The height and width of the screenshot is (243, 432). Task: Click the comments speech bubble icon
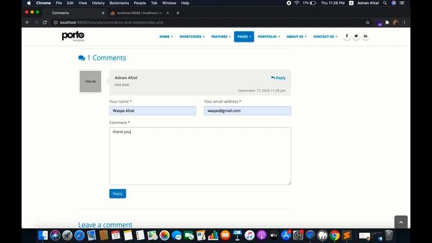click(x=82, y=58)
